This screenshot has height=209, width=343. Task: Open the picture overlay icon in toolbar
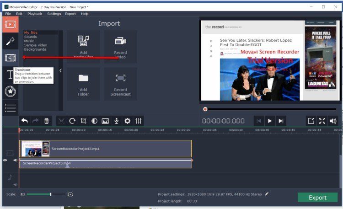pyautogui.click(x=106, y=121)
